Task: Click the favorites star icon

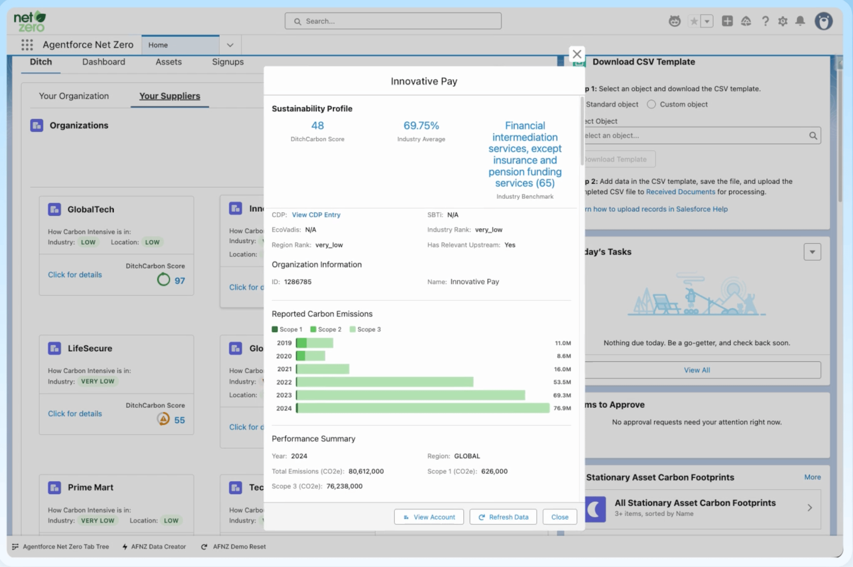Action: 694,21
